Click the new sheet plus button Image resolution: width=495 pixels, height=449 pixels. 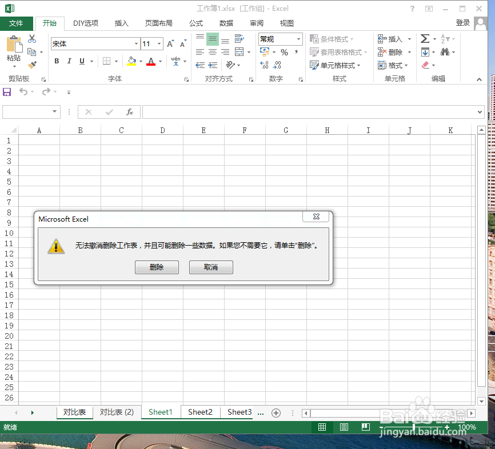tap(276, 412)
